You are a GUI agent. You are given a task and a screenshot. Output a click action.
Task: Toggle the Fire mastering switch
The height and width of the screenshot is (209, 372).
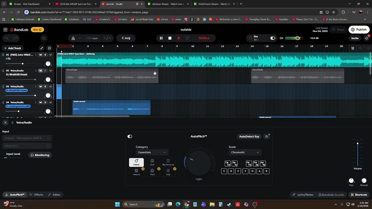click(x=273, y=38)
